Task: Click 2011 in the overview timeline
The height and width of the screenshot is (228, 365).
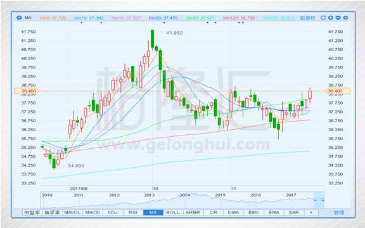Action: pos(79,195)
